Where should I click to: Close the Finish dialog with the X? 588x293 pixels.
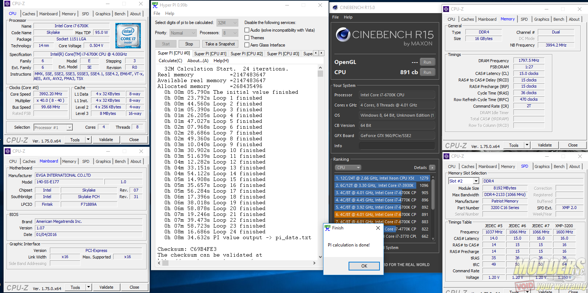pos(378,228)
